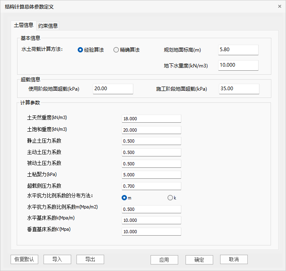This screenshot has height=271, width=286.
Task: Close the dialog with the X icon
Action: [x=279, y=7]
